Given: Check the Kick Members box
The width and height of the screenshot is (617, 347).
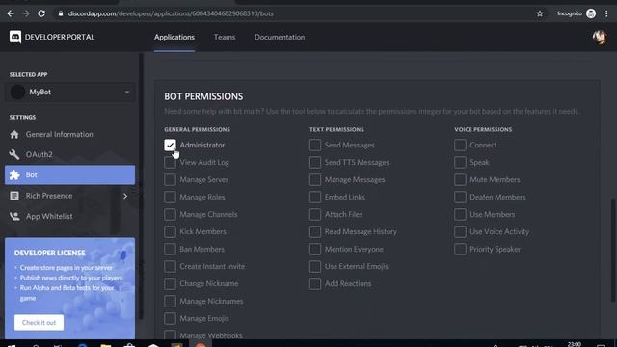Looking at the screenshot, I should tap(170, 231).
